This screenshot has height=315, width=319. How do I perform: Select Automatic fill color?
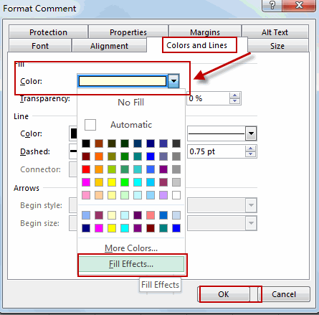(131, 125)
